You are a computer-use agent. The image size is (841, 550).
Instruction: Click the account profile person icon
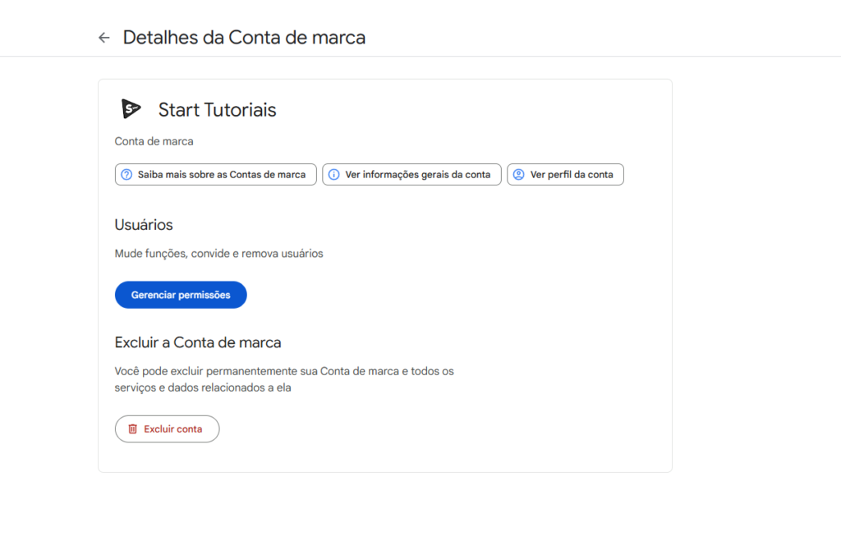pos(519,175)
